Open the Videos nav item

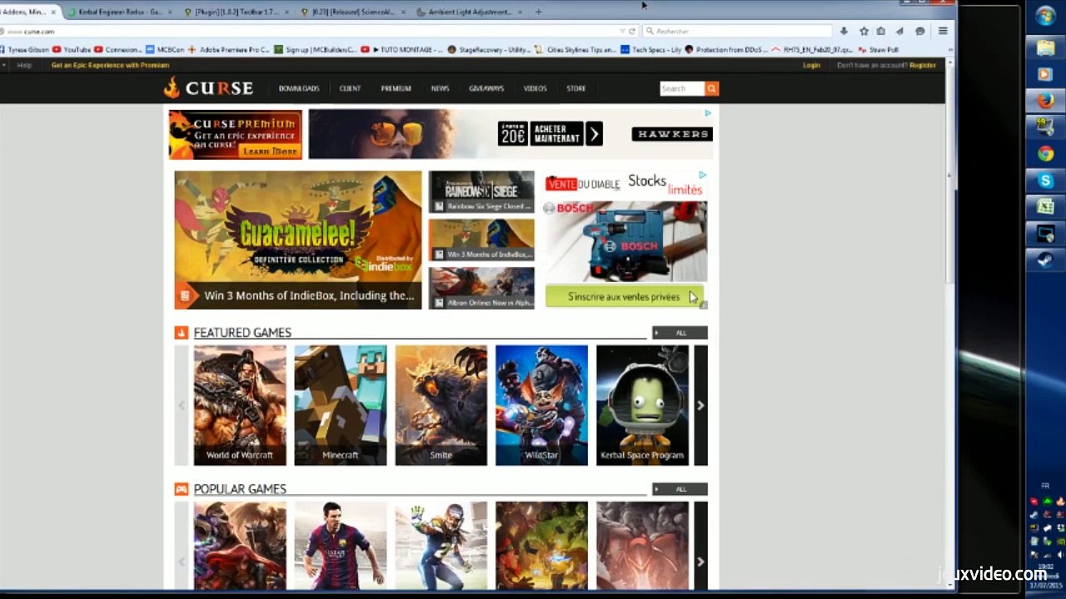pyautogui.click(x=535, y=88)
